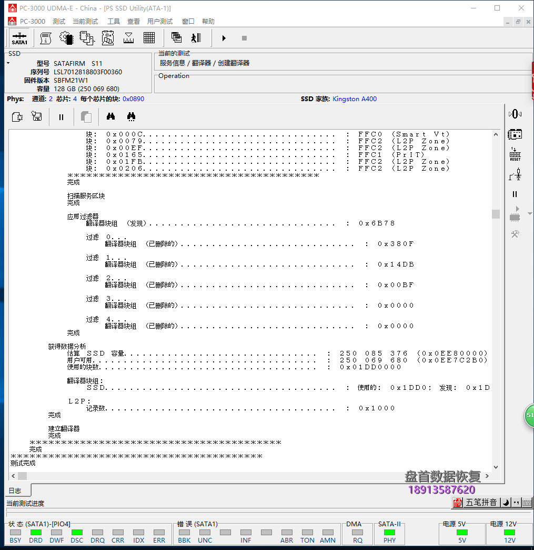Click the circuit board sidebar icon

pos(515,134)
